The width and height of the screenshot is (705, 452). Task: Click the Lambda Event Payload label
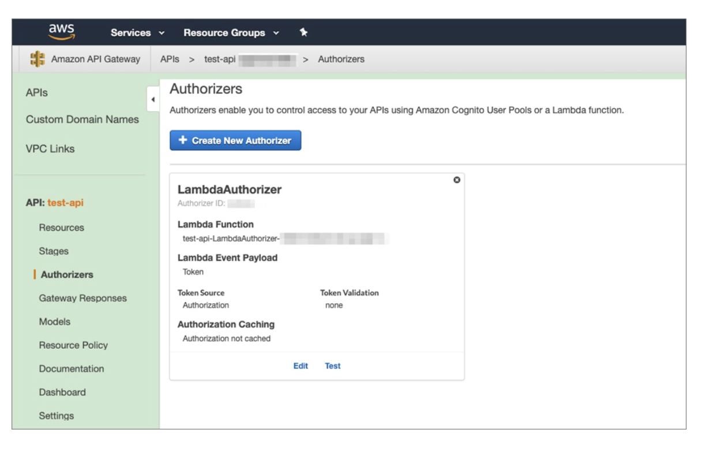(x=227, y=258)
